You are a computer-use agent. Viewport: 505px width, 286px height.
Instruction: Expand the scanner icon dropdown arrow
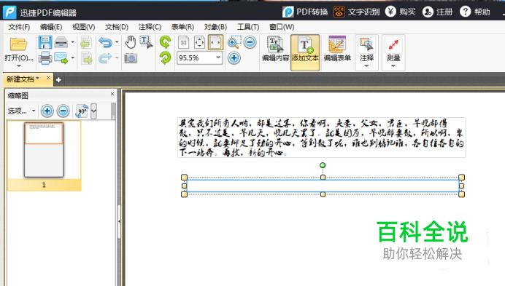coord(72,42)
